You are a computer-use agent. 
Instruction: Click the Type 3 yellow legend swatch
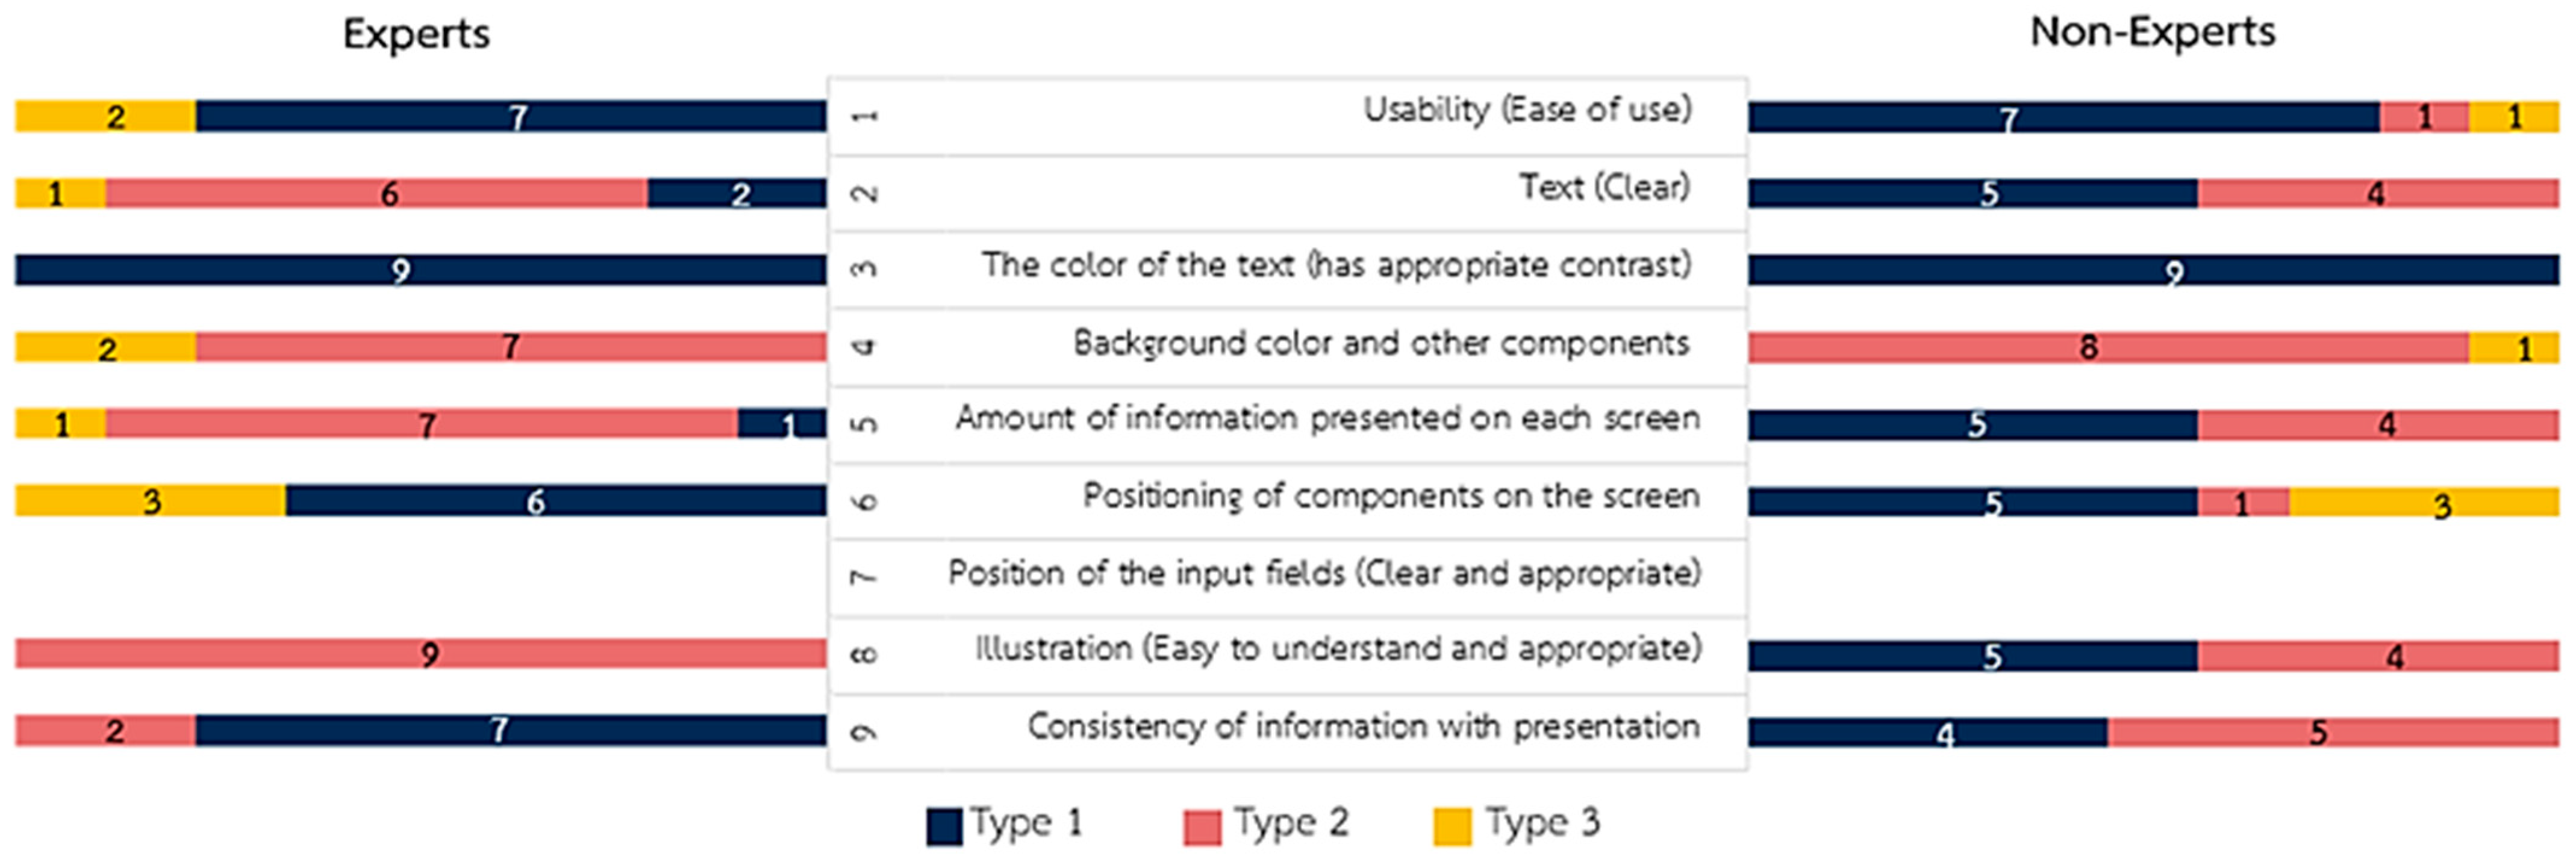point(1451,827)
